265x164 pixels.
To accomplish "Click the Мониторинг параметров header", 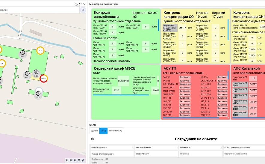I will pos(103,4).
